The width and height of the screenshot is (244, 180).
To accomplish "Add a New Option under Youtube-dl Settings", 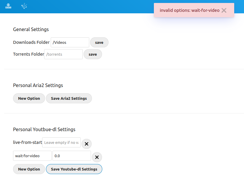I will tap(29, 169).
